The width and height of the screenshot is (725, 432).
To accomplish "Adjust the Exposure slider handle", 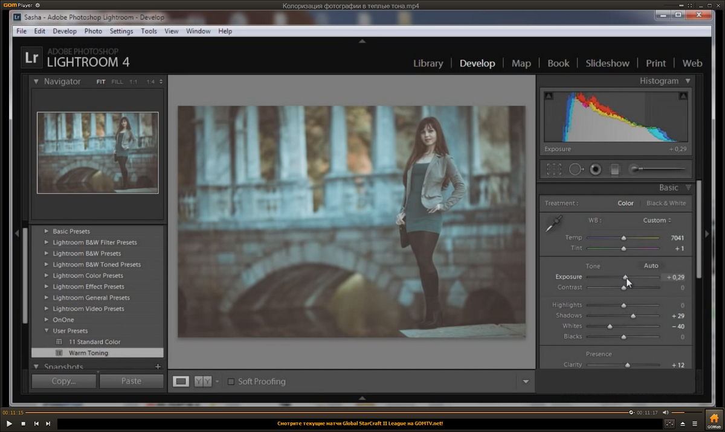I will point(625,277).
